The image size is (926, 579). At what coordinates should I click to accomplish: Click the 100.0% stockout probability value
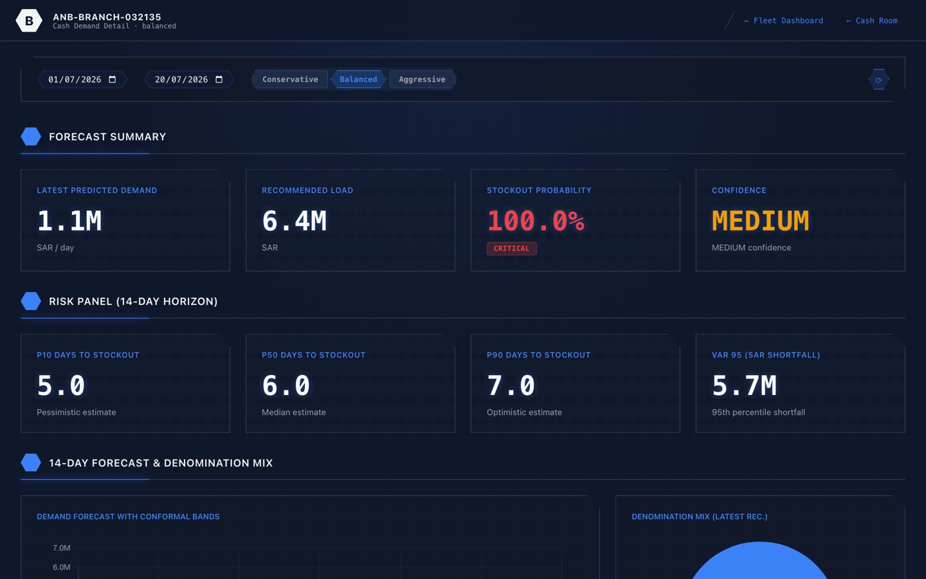(x=536, y=221)
